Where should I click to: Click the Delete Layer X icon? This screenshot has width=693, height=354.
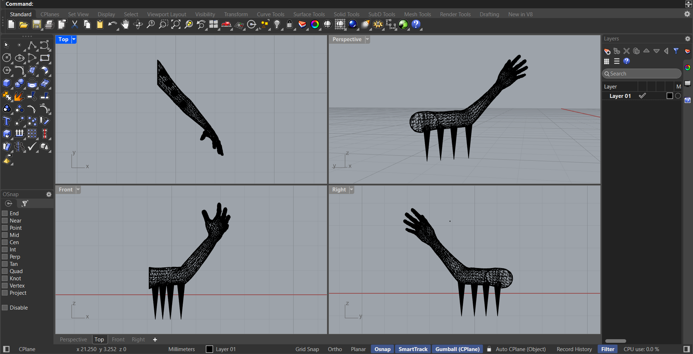pyautogui.click(x=627, y=51)
